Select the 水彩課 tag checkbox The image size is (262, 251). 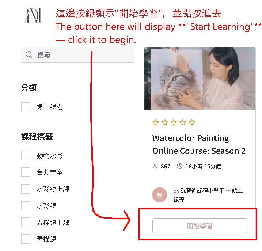tap(26, 206)
